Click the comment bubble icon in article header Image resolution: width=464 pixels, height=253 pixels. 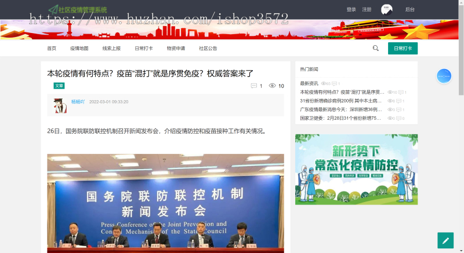[253, 86]
